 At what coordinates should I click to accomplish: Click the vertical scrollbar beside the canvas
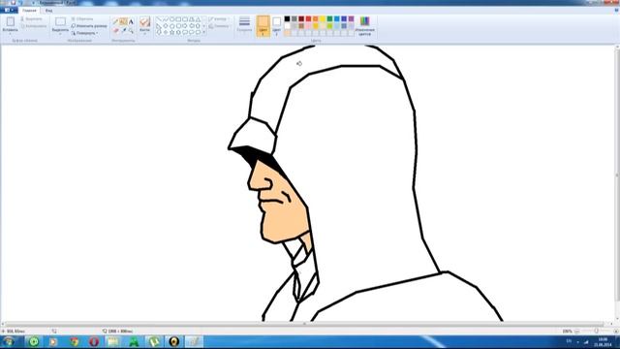[617, 174]
